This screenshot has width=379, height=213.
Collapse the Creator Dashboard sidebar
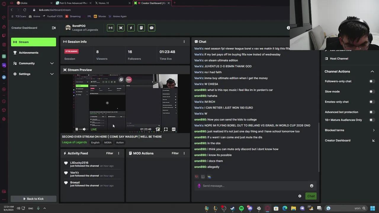pyautogui.click(x=54, y=28)
